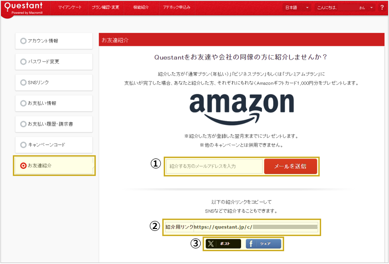Open the 日本語 language dropdown
389x264 pixels.
296,8
